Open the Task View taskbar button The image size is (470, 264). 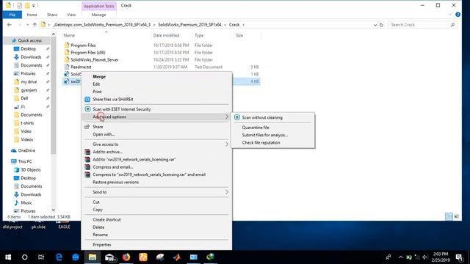click(41, 257)
